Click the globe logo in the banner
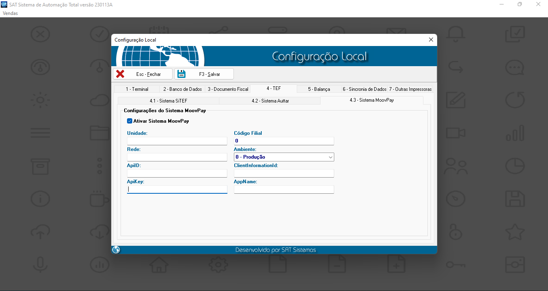The height and width of the screenshot is (291, 548). pyautogui.click(x=160, y=56)
